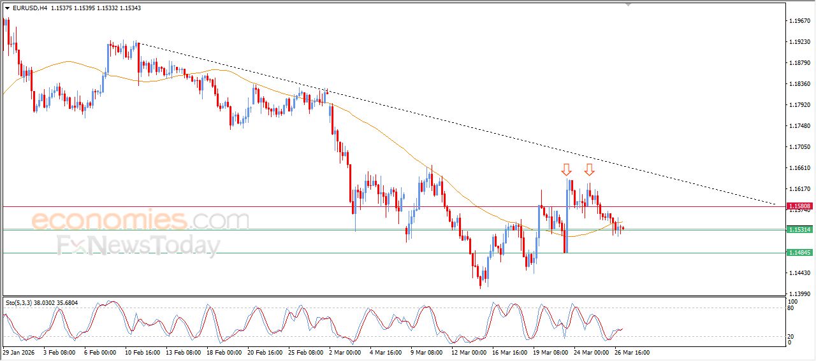Select the dashed descending trendline
816x361 pixels.
click(446, 121)
